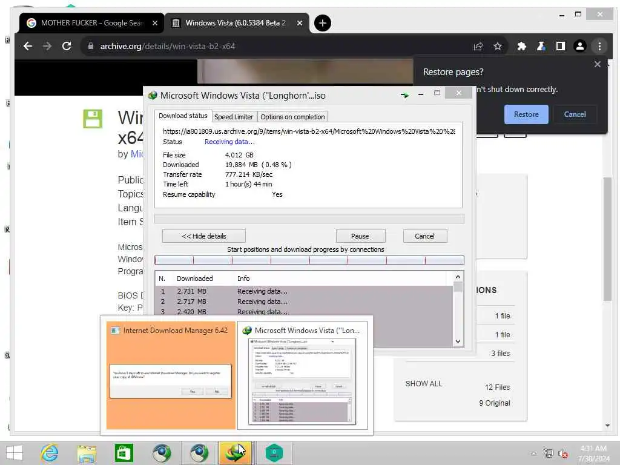
Task: Go back using Chrome's back arrow
Action: [x=28, y=46]
